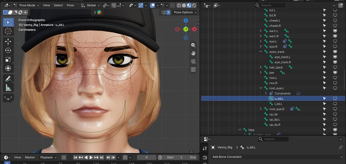
Task: Jump to the timeline start frame
Action: tap(75, 157)
